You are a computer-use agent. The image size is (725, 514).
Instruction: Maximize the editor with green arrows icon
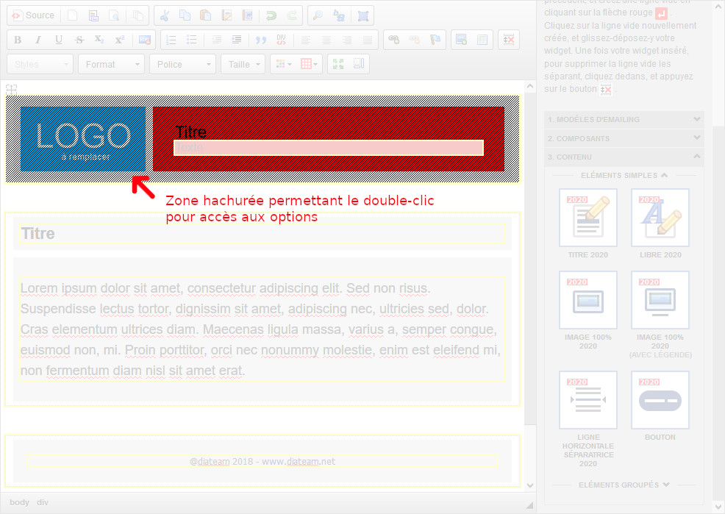click(338, 64)
